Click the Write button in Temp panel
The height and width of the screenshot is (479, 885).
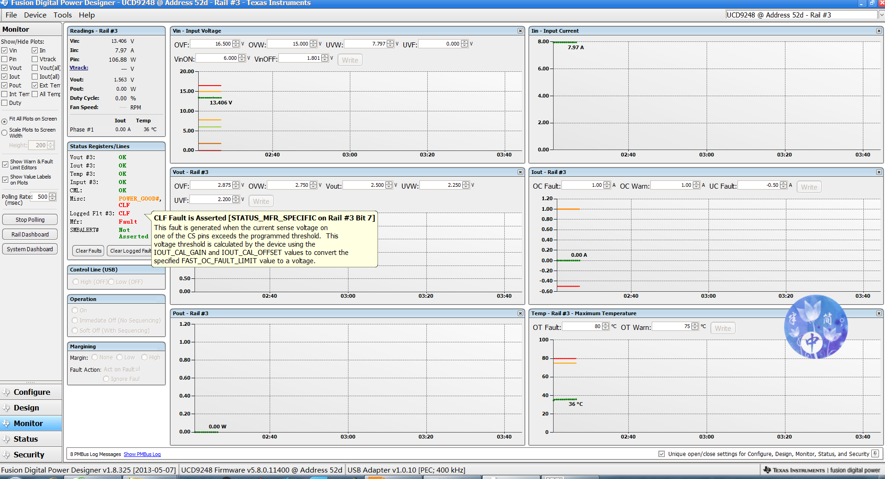(x=723, y=328)
